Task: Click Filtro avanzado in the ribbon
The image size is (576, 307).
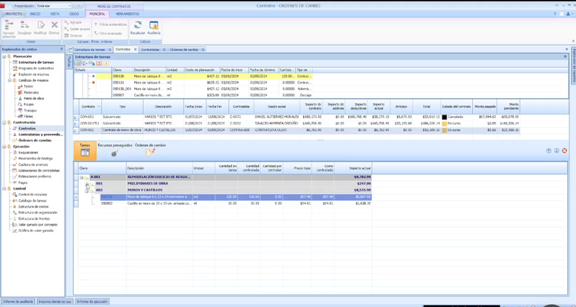Action: [x=110, y=33]
